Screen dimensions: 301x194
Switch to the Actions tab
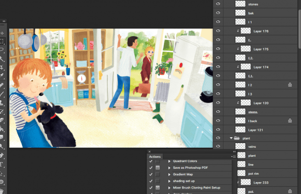tap(155, 157)
